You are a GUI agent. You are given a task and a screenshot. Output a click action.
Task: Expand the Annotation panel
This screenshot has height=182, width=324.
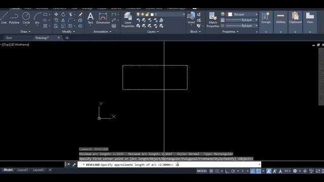point(102,31)
